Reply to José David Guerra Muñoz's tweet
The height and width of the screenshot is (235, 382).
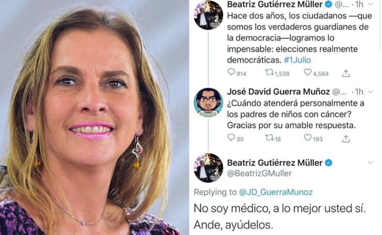pos(231,138)
